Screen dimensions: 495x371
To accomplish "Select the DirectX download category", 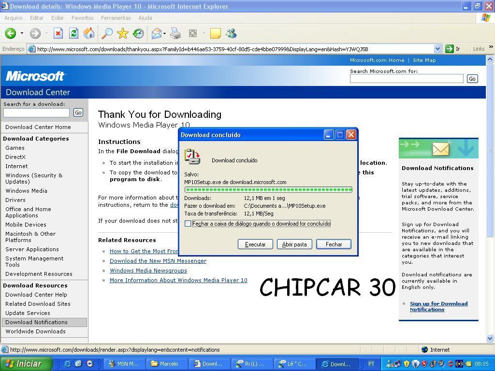I will pyautogui.click(x=15, y=157).
